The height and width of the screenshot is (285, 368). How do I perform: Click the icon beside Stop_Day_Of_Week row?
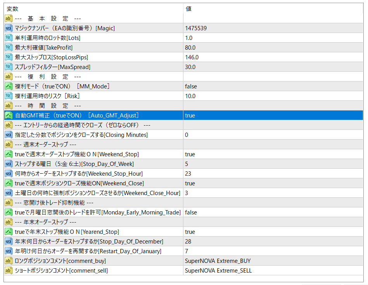pyautogui.click(x=9, y=164)
